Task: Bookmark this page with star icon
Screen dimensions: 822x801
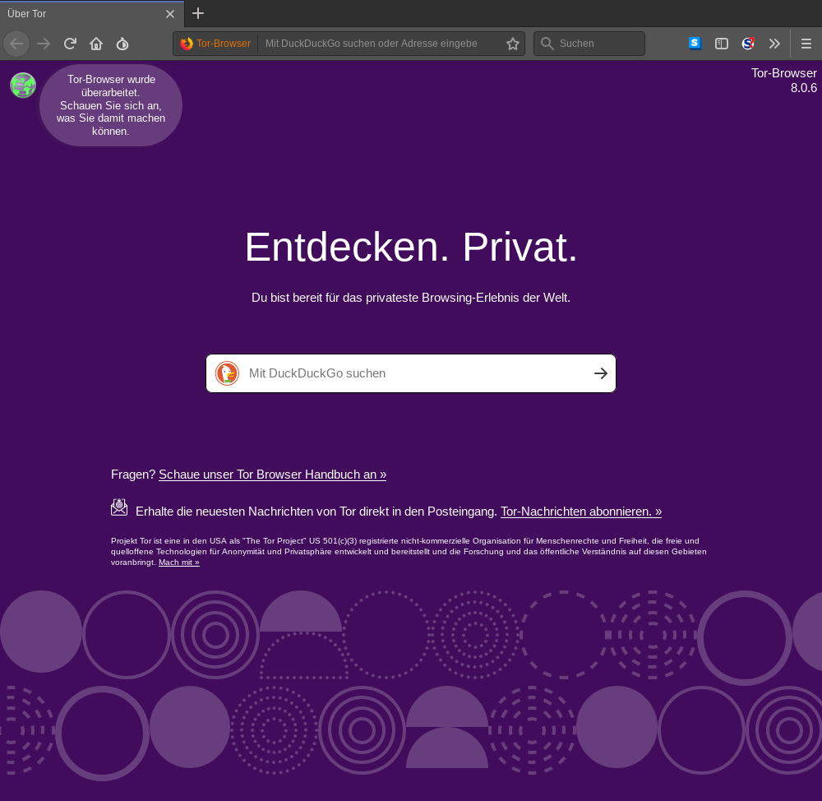Action: (513, 44)
